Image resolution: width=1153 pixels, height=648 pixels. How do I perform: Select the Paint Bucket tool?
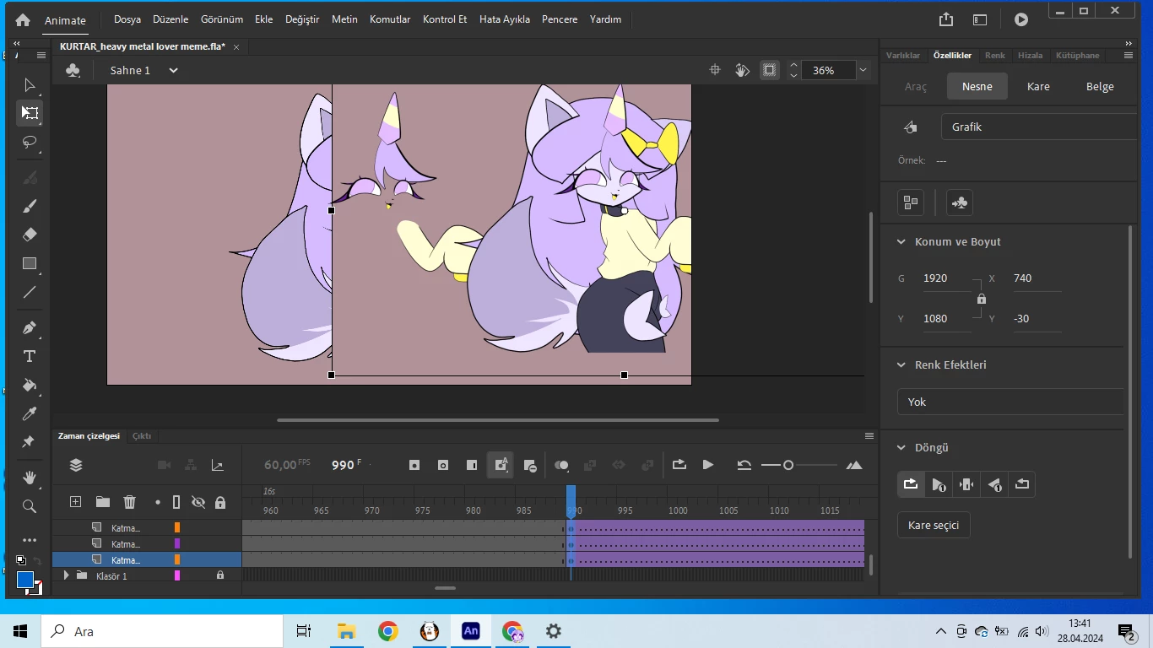click(30, 385)
